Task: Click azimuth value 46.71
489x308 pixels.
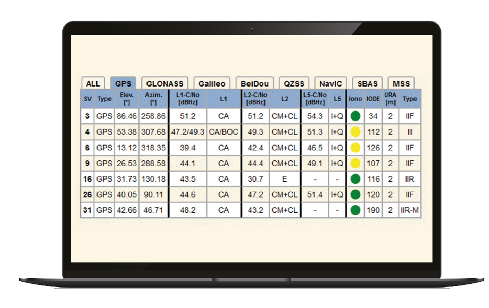Action: [x=153, y=210]
